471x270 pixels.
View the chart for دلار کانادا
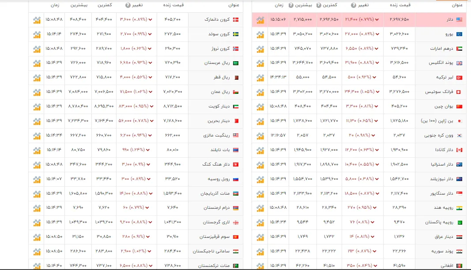tap(260, 150)
